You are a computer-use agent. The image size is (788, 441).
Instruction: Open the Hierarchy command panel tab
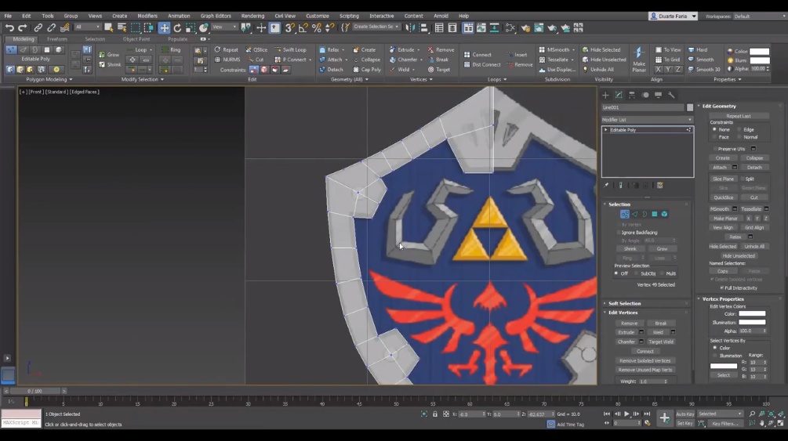tap(632, 95)
